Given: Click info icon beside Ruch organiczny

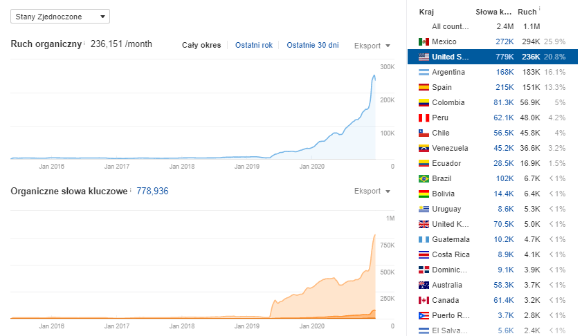Looking at the screenshot, I should point(84,44).
